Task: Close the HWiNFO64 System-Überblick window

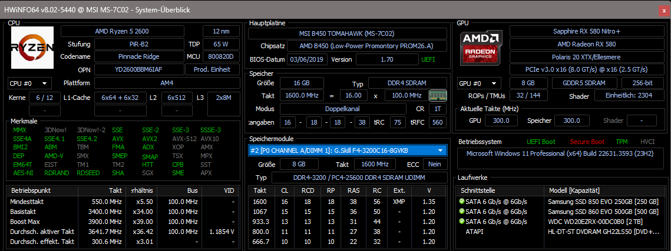Action: (664, 12)
